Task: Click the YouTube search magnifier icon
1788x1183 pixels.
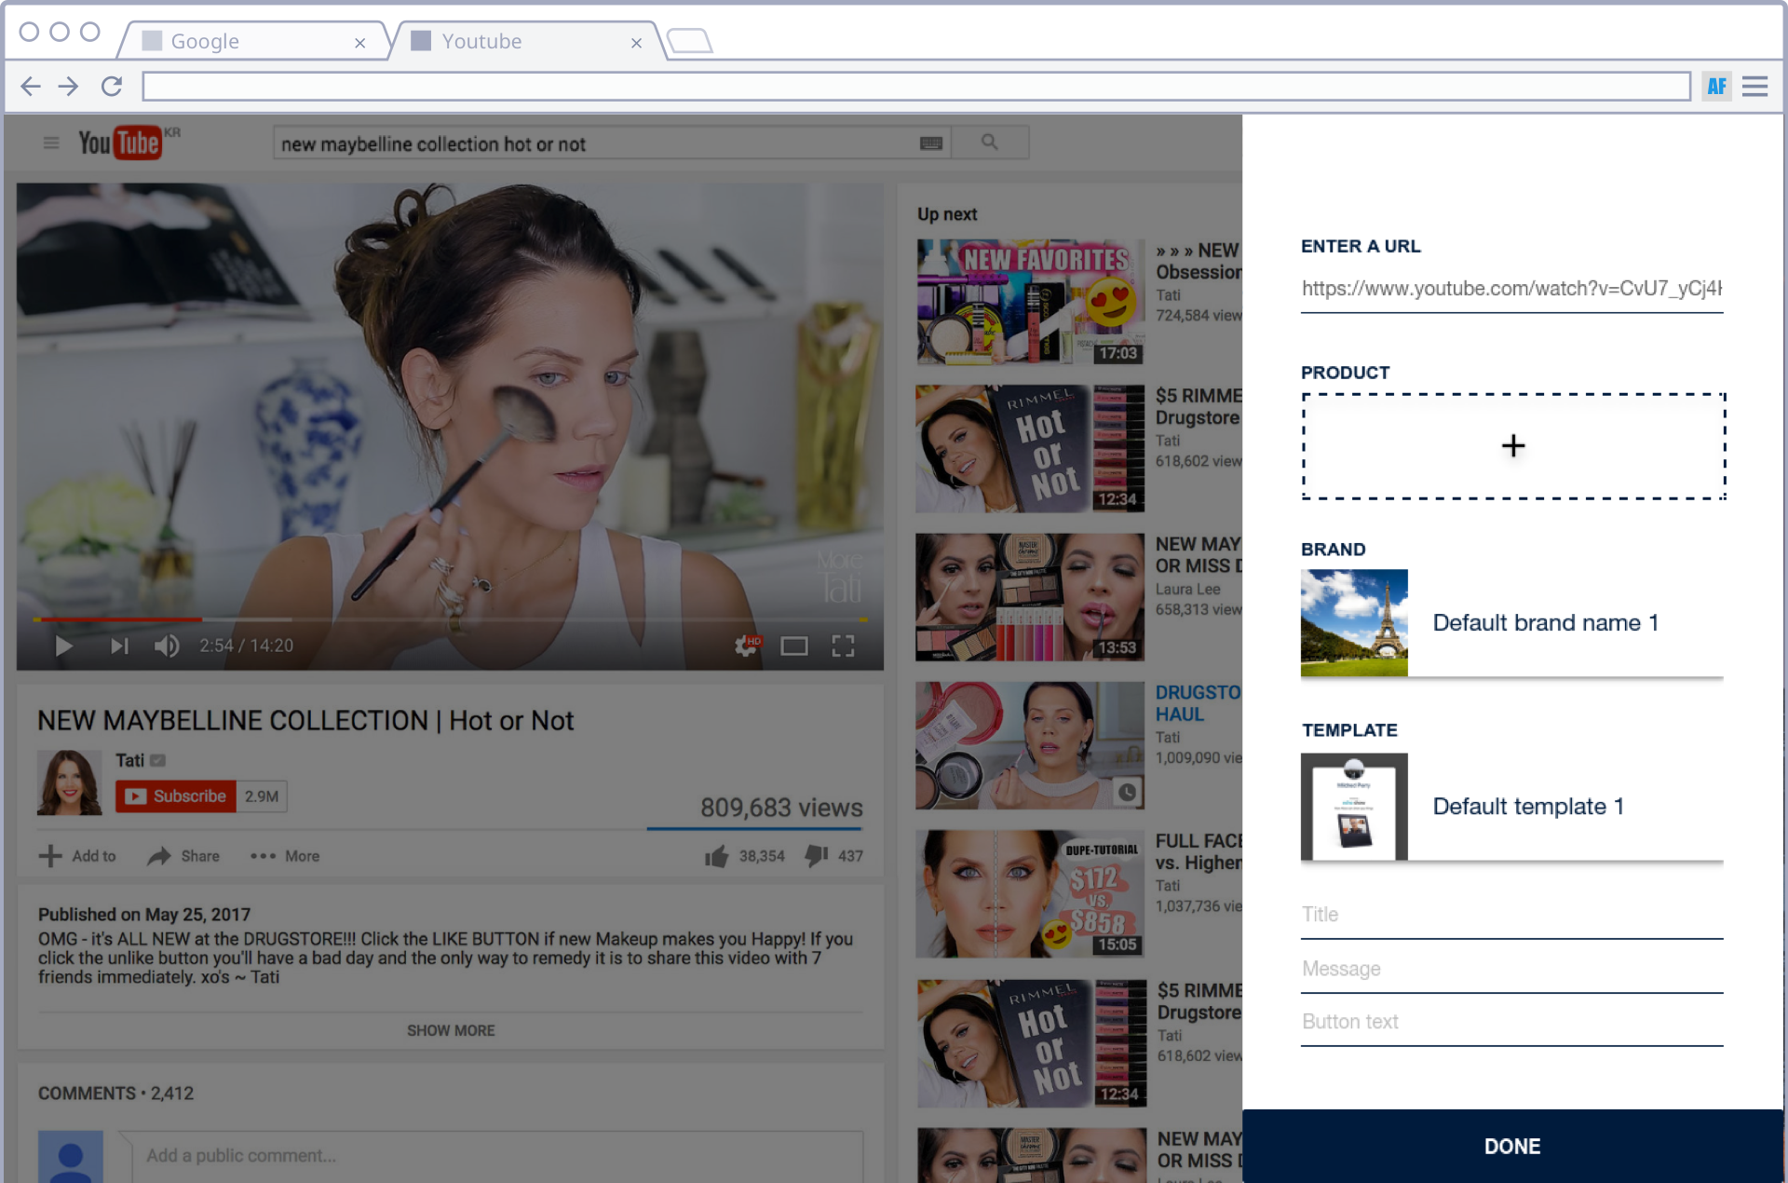Action: pos(989,143)
